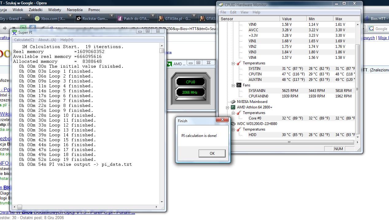Screen dimensions: 389x220
Task: Click the AMD window title bar icon
Action: click(x=169, y=64)
